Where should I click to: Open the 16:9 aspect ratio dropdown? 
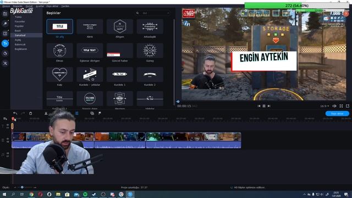pyautogui.click(x=324, y=106)
